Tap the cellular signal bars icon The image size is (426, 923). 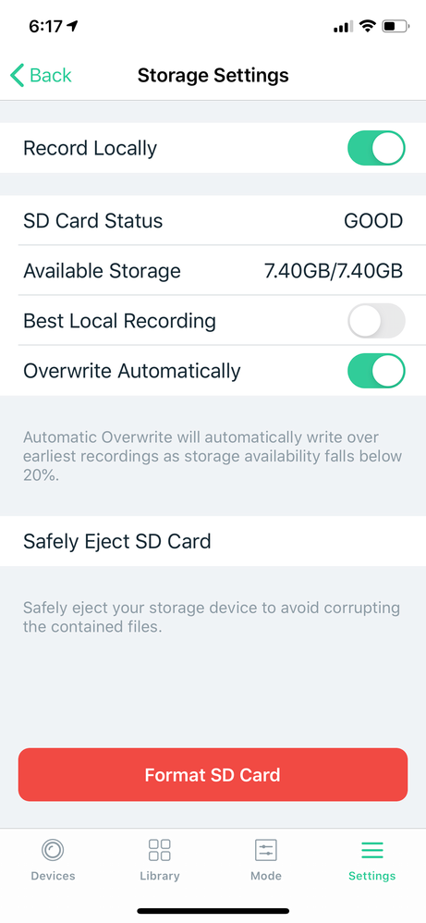click(343, 27)
